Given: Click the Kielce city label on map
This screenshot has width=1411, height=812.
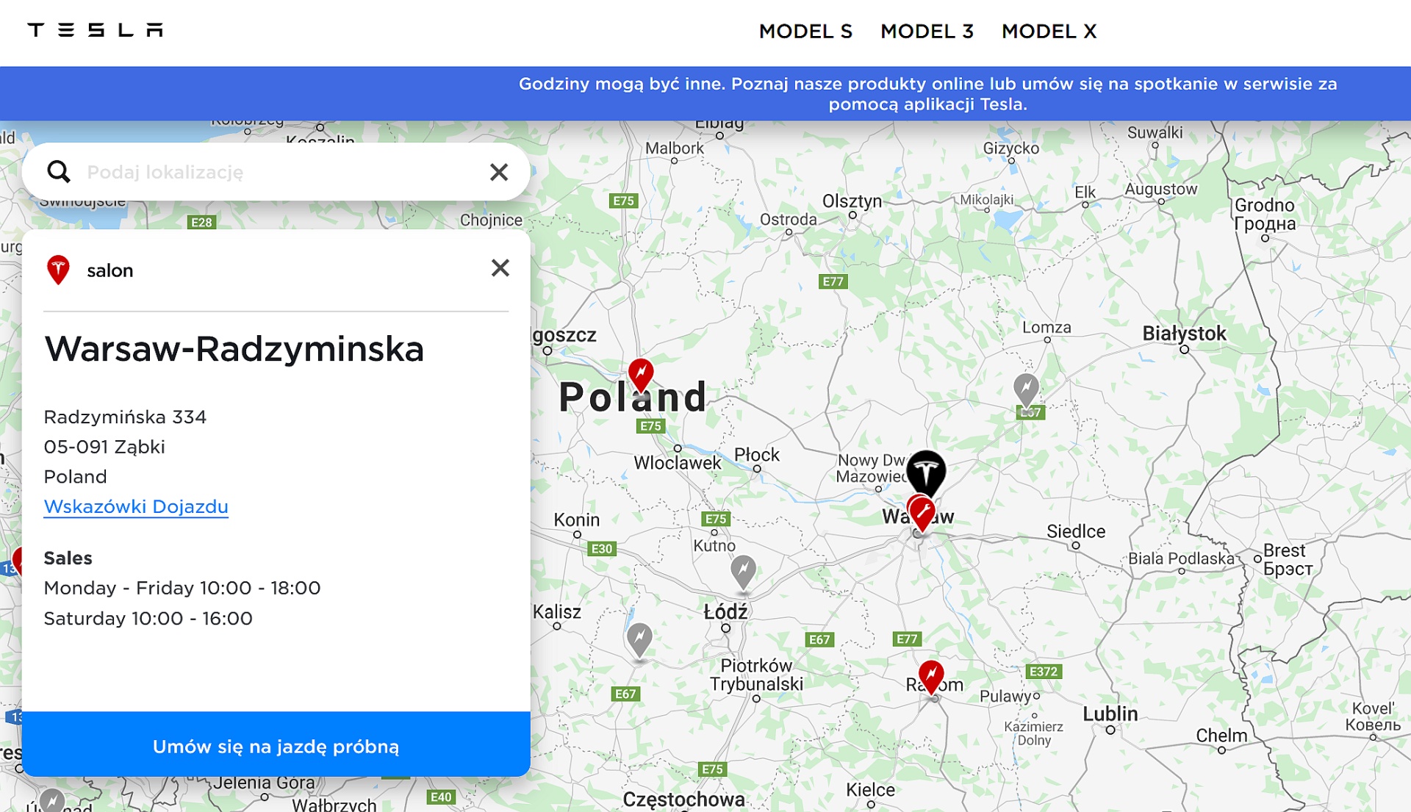Looking at the screenshot, I should (870, 790).
